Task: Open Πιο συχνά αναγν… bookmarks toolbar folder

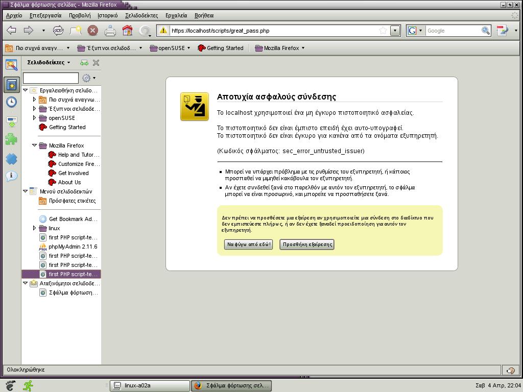Action: 37,48
